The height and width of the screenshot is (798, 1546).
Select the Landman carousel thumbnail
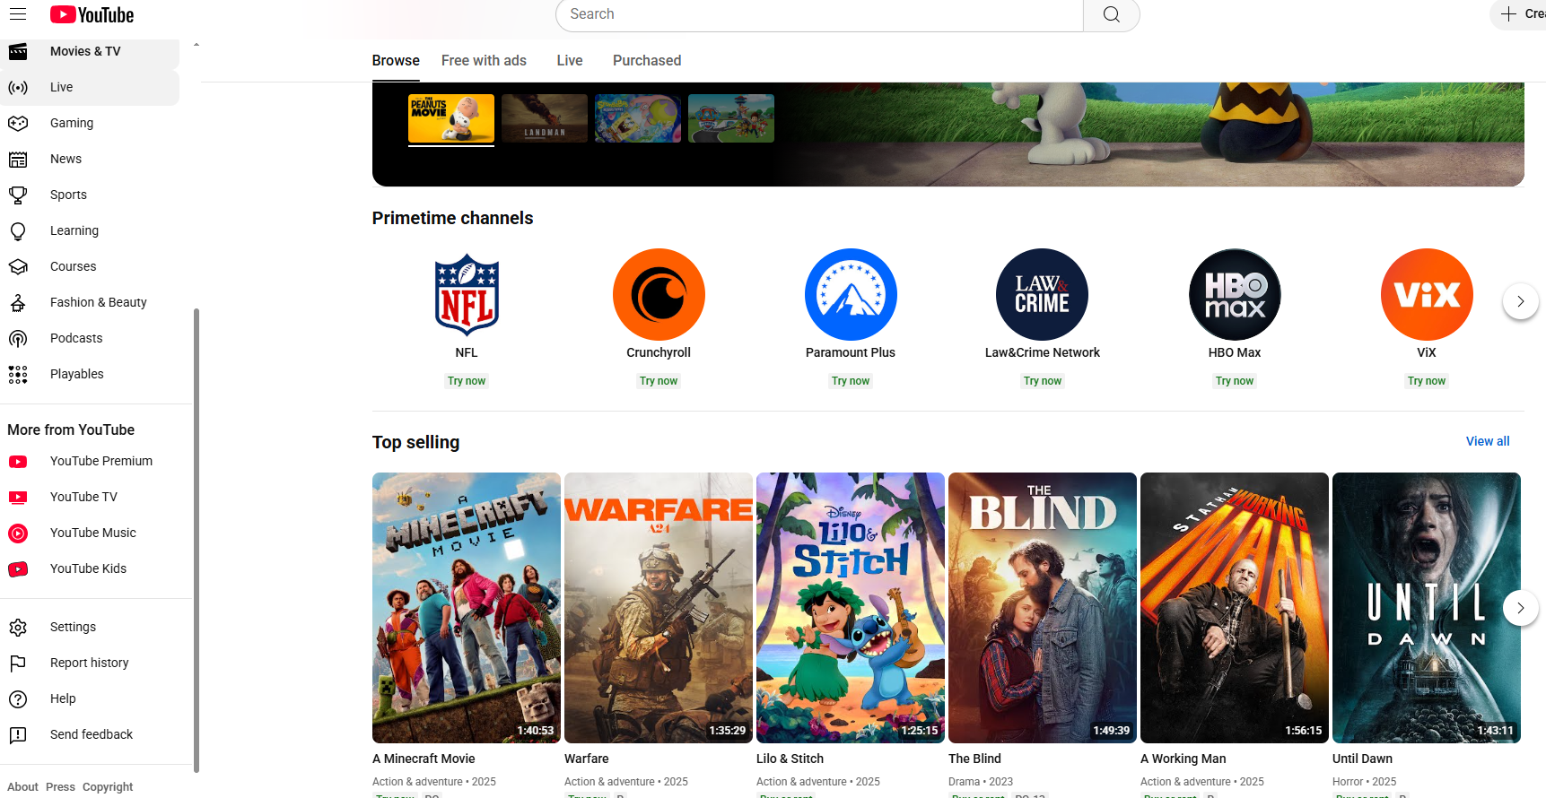point(545,118)
